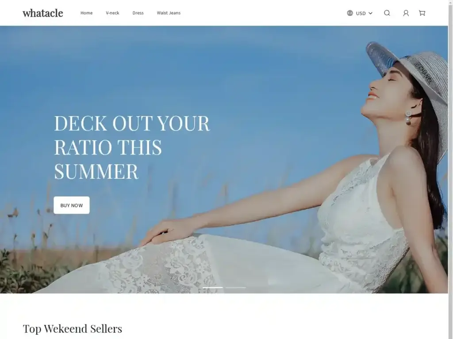Click the scrollbar up arrow

coord(450,2)
